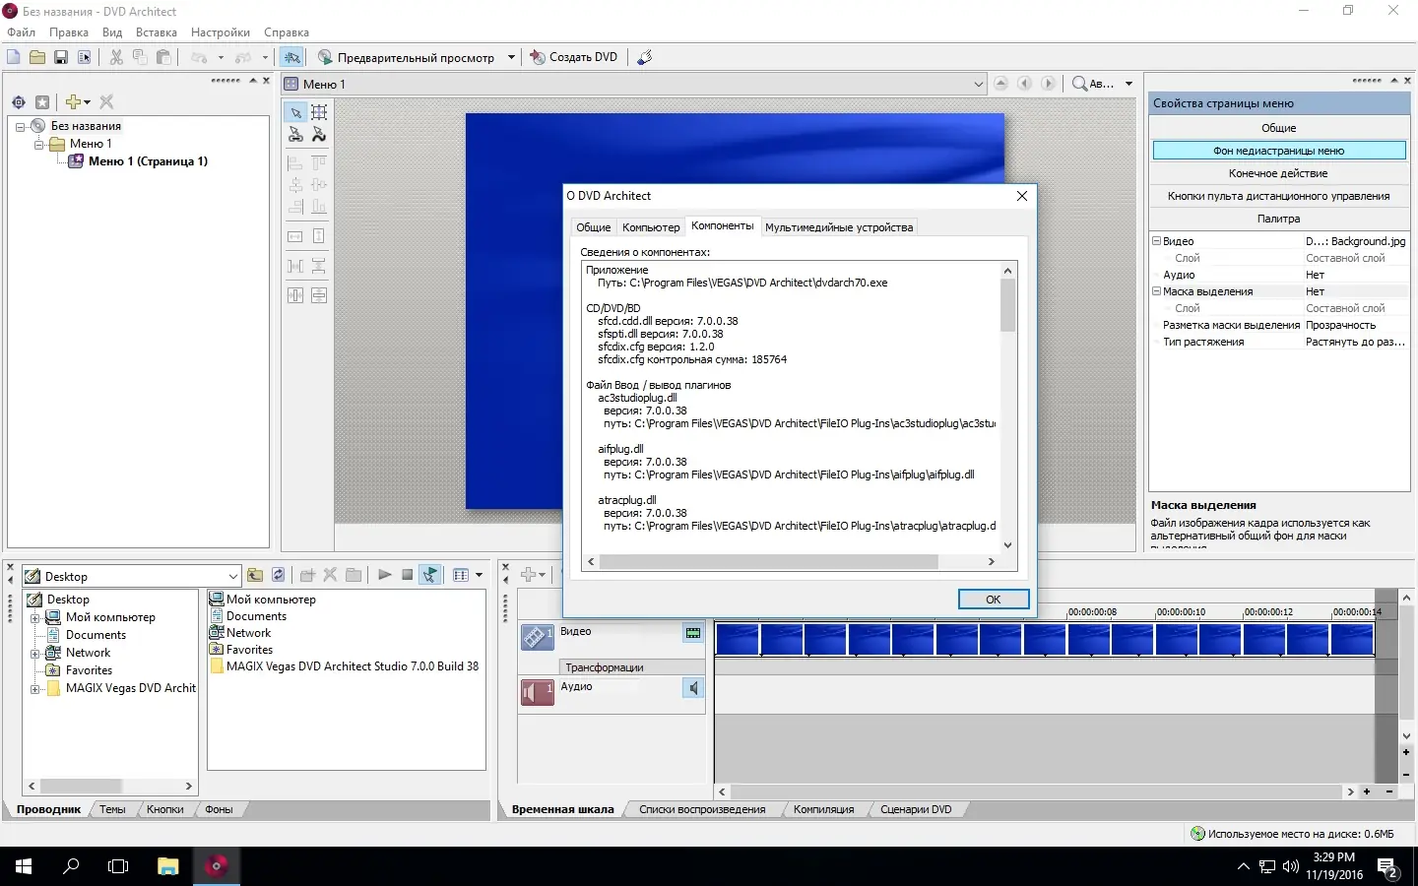Start preview with the Explorer play icon

coord(384,575)
